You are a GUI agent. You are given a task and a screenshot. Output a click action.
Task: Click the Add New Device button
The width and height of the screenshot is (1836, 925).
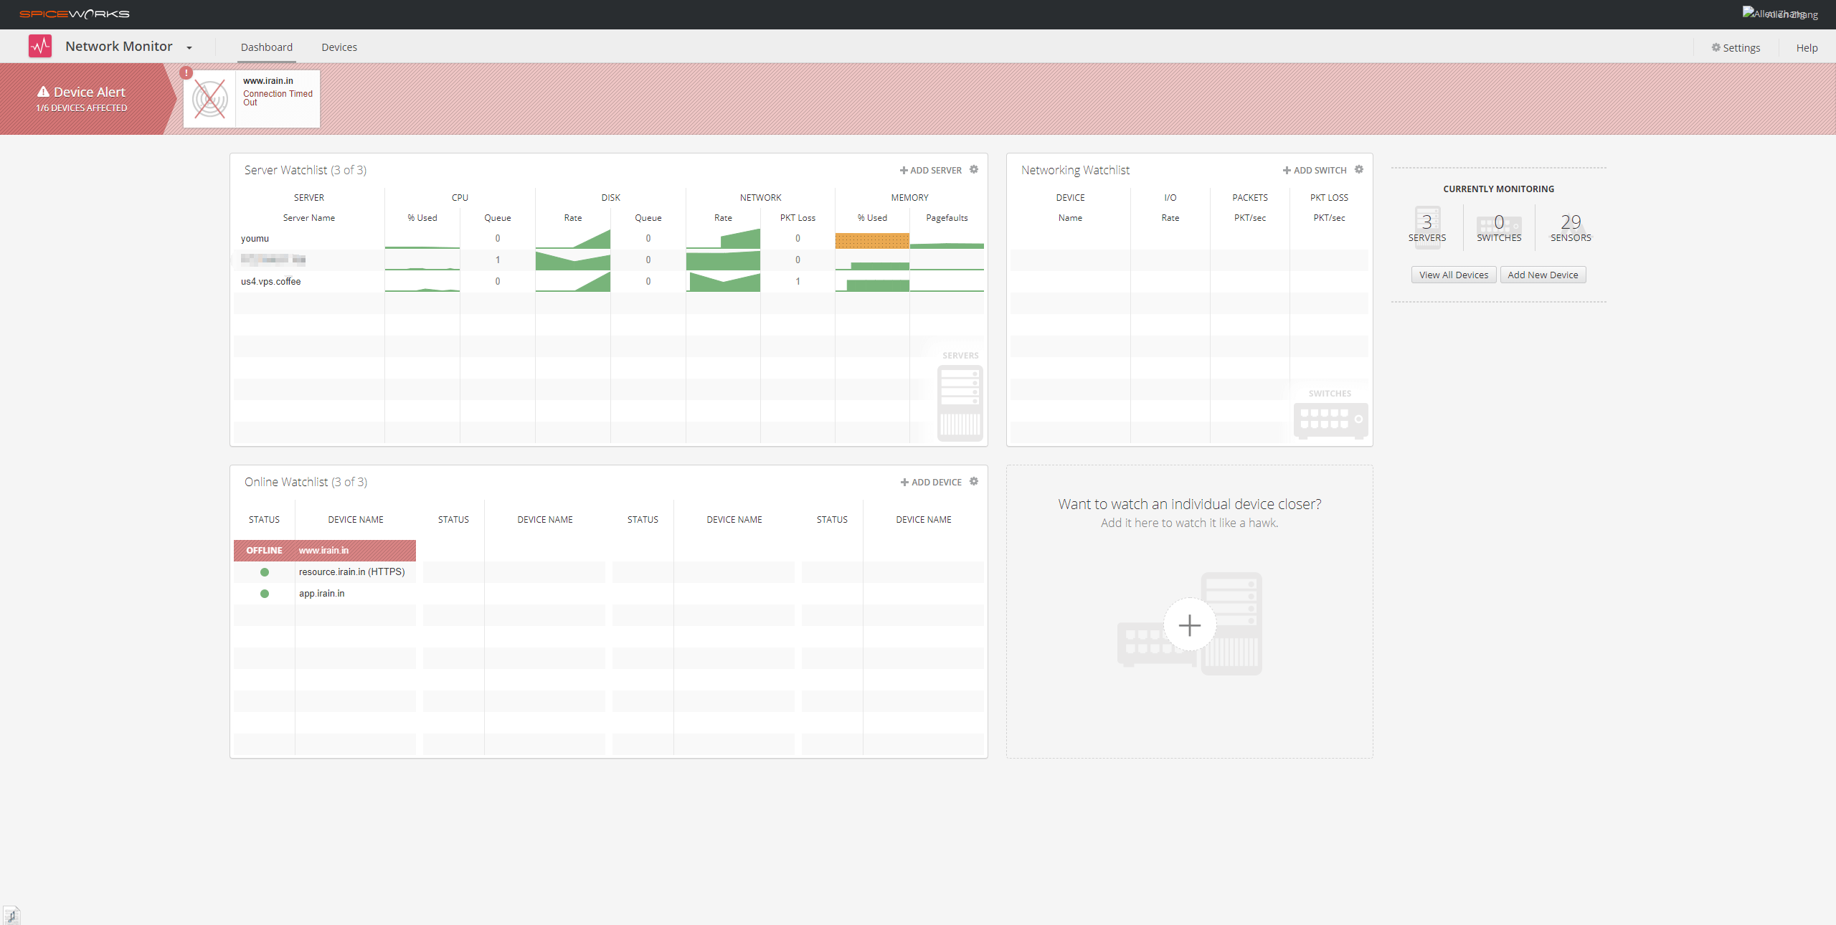tap(1543, 275)
